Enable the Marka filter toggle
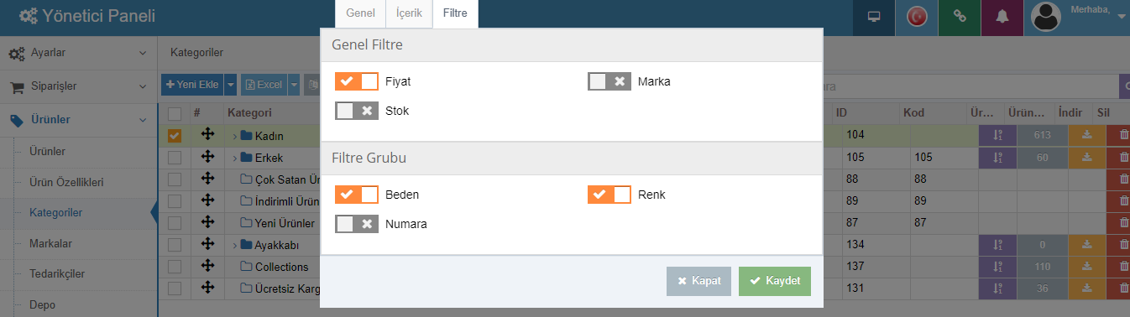This screenshot has width=1130, height=317. 609,81
